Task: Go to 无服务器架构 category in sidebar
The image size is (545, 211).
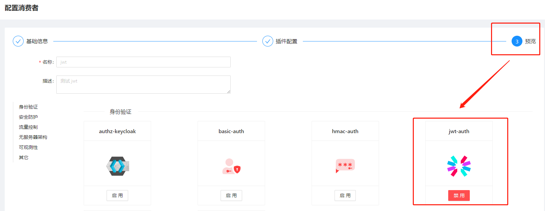Action: click(33, 137)
